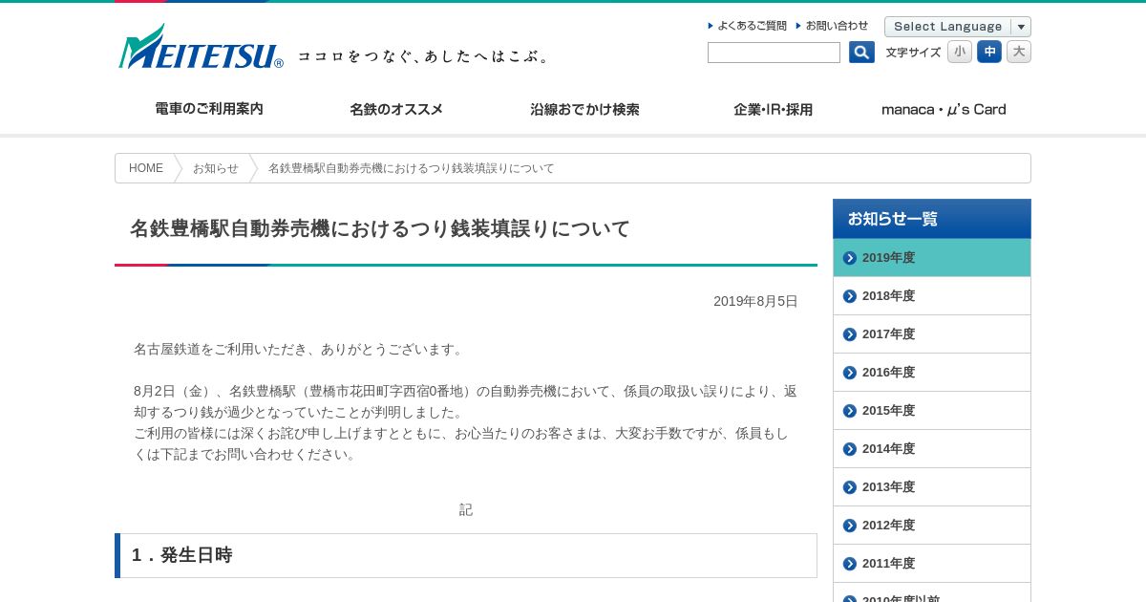Select 2013年度 in the sidebar

point(932,487)
